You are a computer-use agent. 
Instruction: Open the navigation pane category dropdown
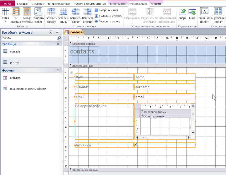(x=51, y=32)
